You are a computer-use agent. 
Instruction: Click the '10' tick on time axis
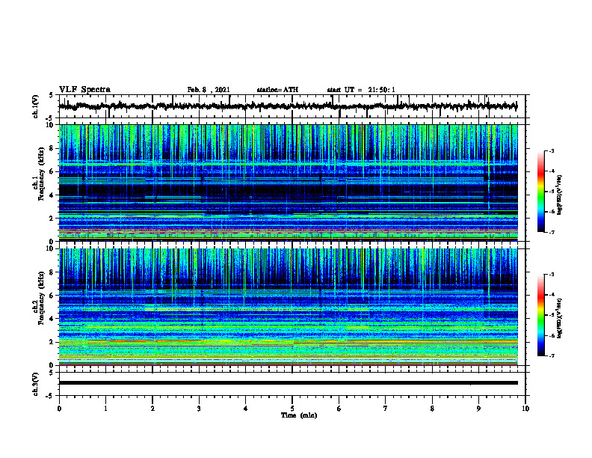tap(525, 409)
